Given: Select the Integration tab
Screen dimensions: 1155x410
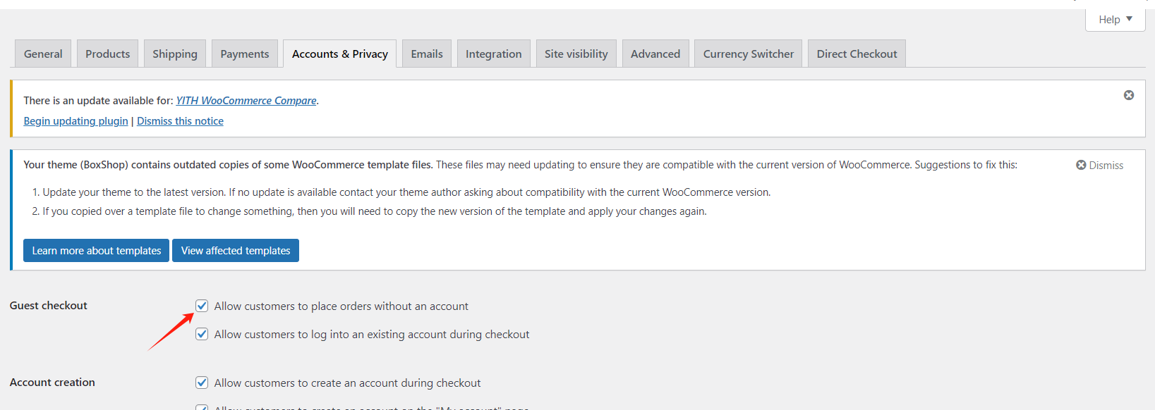Looking at the screenshot, I should click(x=493, y=53).
